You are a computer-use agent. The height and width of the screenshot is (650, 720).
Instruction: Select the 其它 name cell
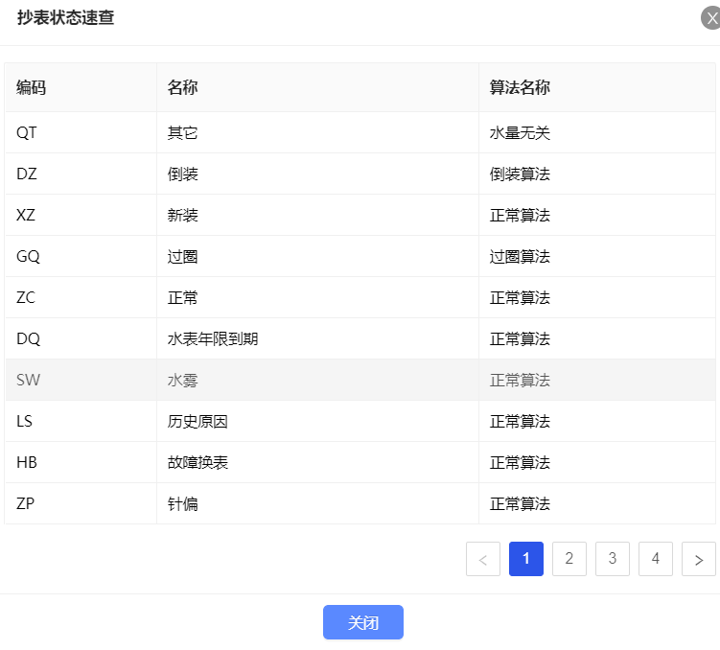(317, 132)
